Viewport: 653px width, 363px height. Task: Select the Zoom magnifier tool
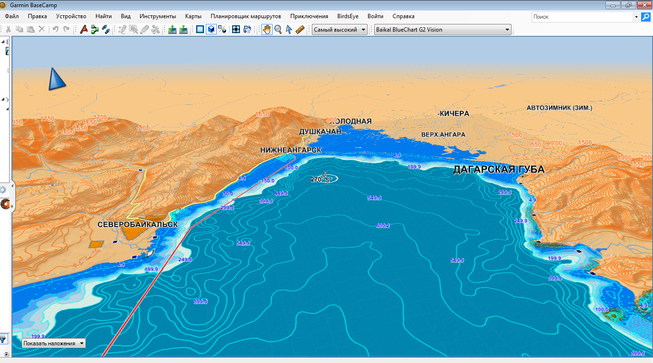[x=278, y=29]
